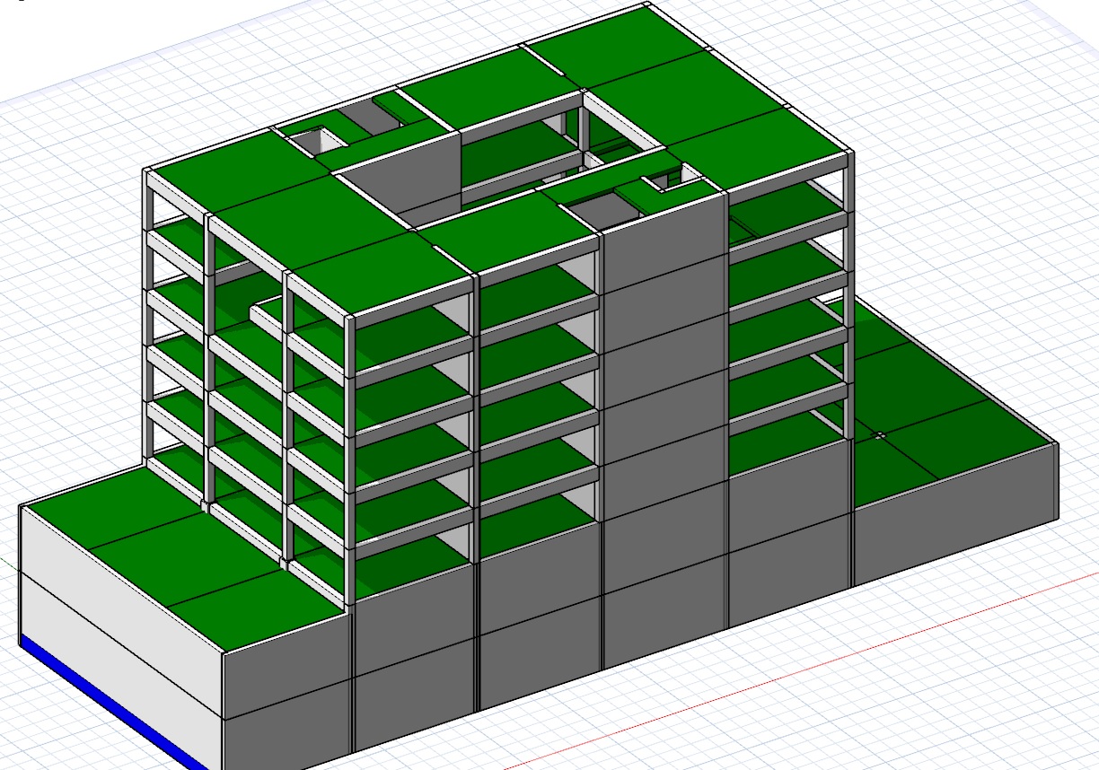Screen dimensions: 1099x770
Task: Click the blue strip at the podium base
Action: [108, 700]
